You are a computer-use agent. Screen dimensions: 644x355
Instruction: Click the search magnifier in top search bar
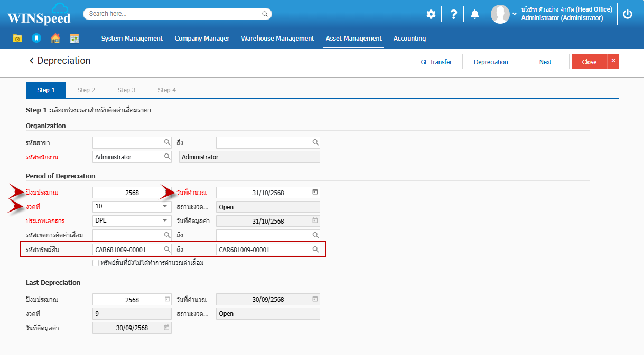(x=265, y=14)
